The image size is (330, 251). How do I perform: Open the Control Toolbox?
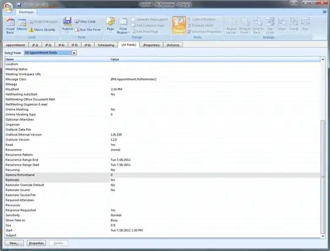(201, 20)
